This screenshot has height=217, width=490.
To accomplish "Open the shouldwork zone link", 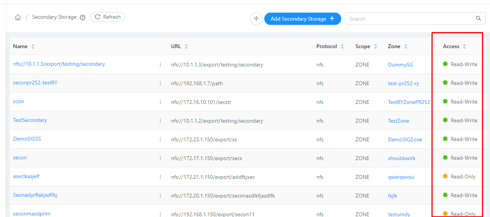I will [402, 158].
